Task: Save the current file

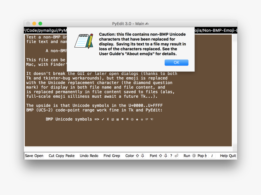Action: (x=29, y=156)
